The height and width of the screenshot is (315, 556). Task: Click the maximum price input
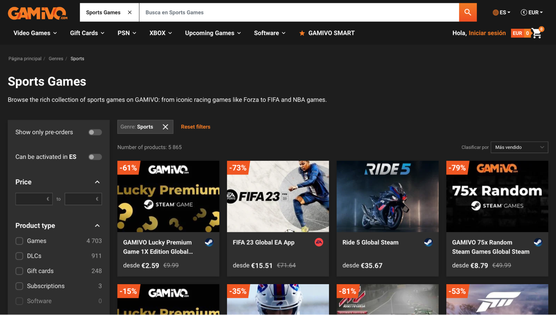pos(83,199)
